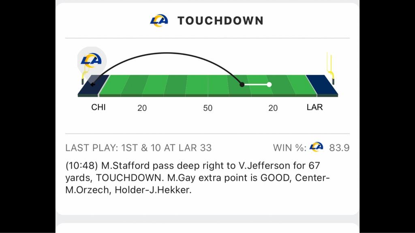
Task: Click the white dot on the field
Action: tap(269, 85)
